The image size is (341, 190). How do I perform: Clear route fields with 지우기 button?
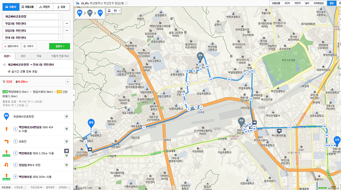tap(29, 46)
